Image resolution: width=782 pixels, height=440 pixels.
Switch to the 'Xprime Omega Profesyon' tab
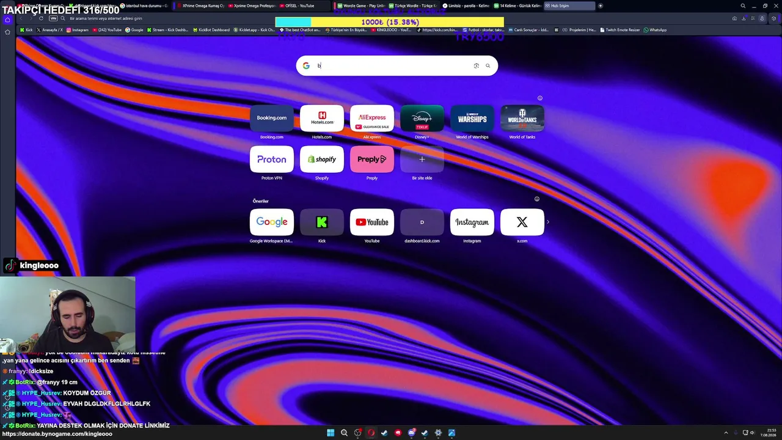(252, 5)
